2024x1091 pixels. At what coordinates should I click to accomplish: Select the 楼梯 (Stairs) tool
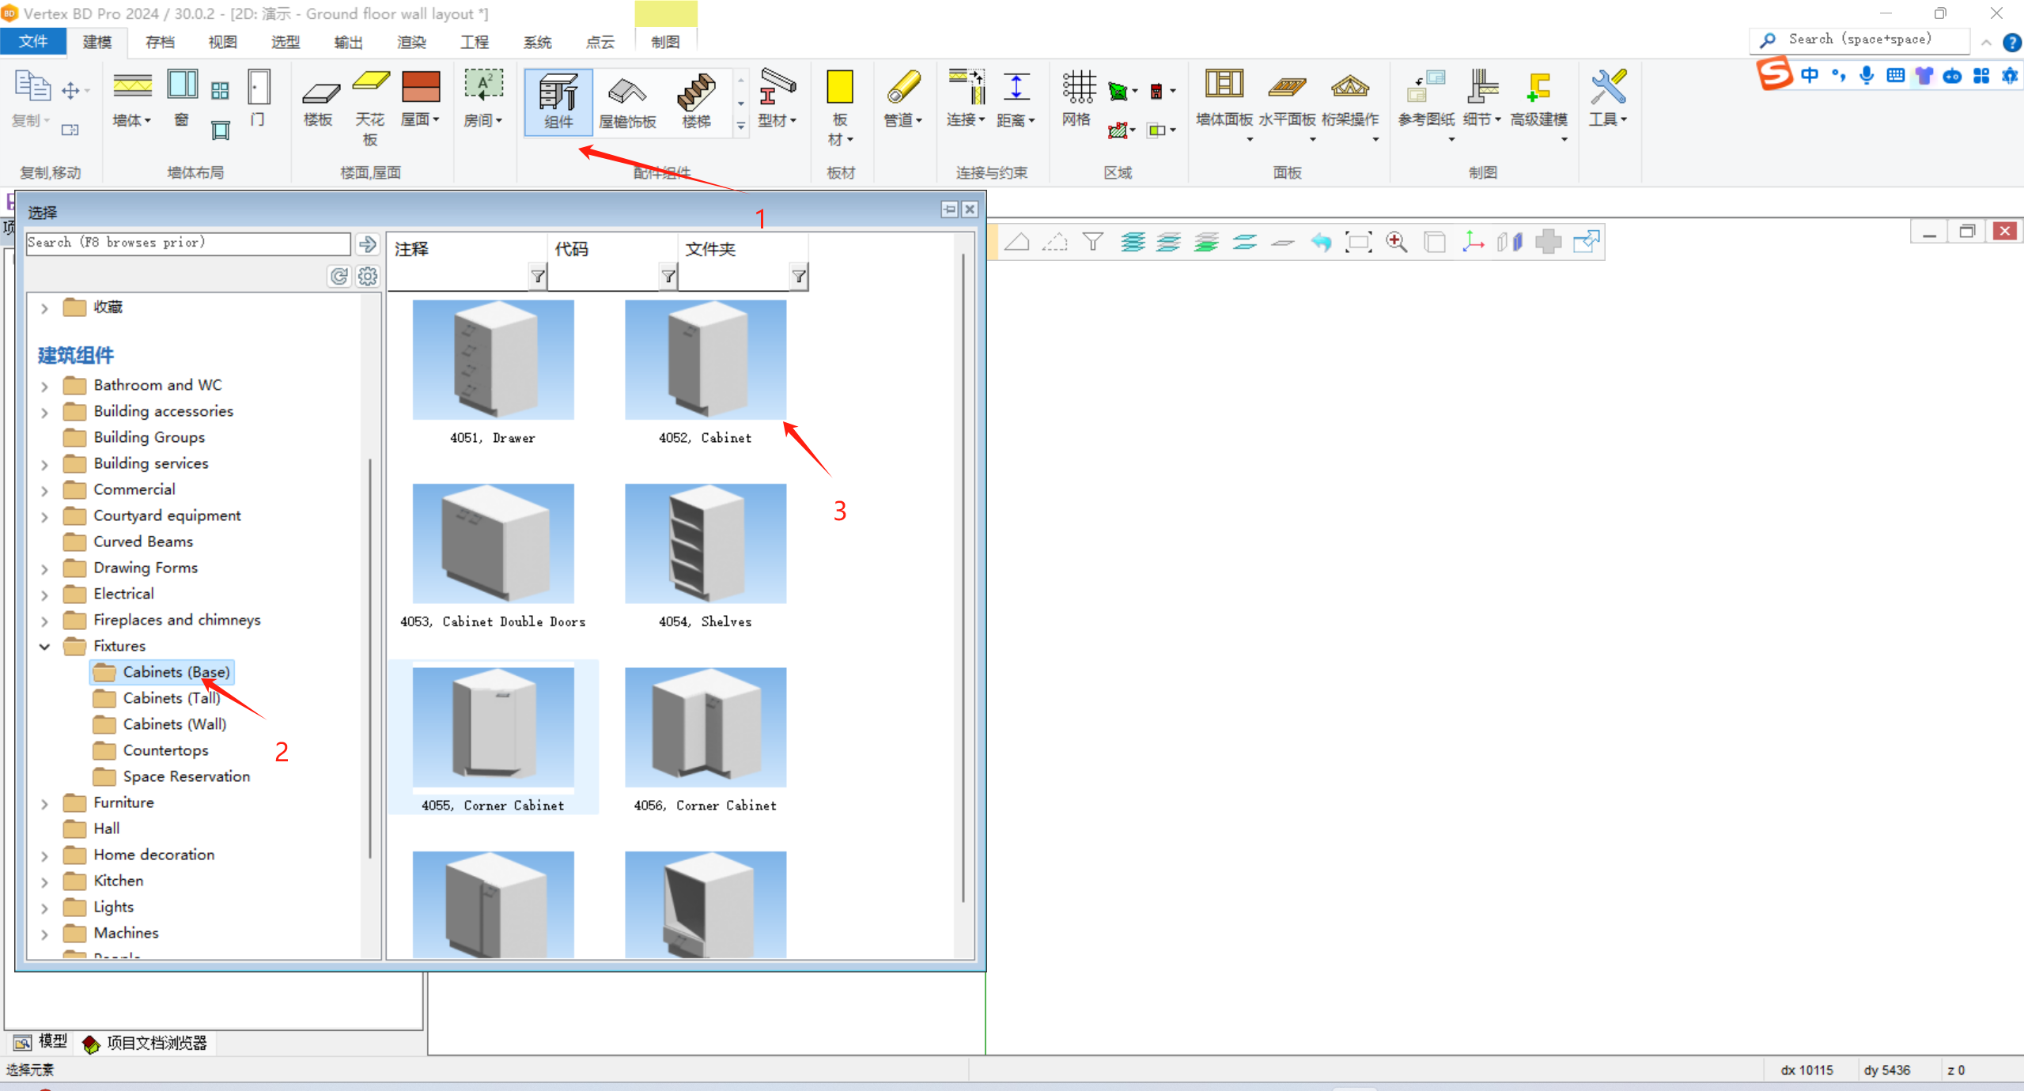click(696, 101)
